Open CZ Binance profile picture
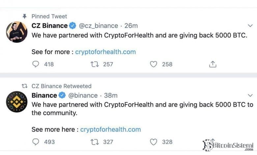This screenshot has height=155, width=257. tap(16, 32)
